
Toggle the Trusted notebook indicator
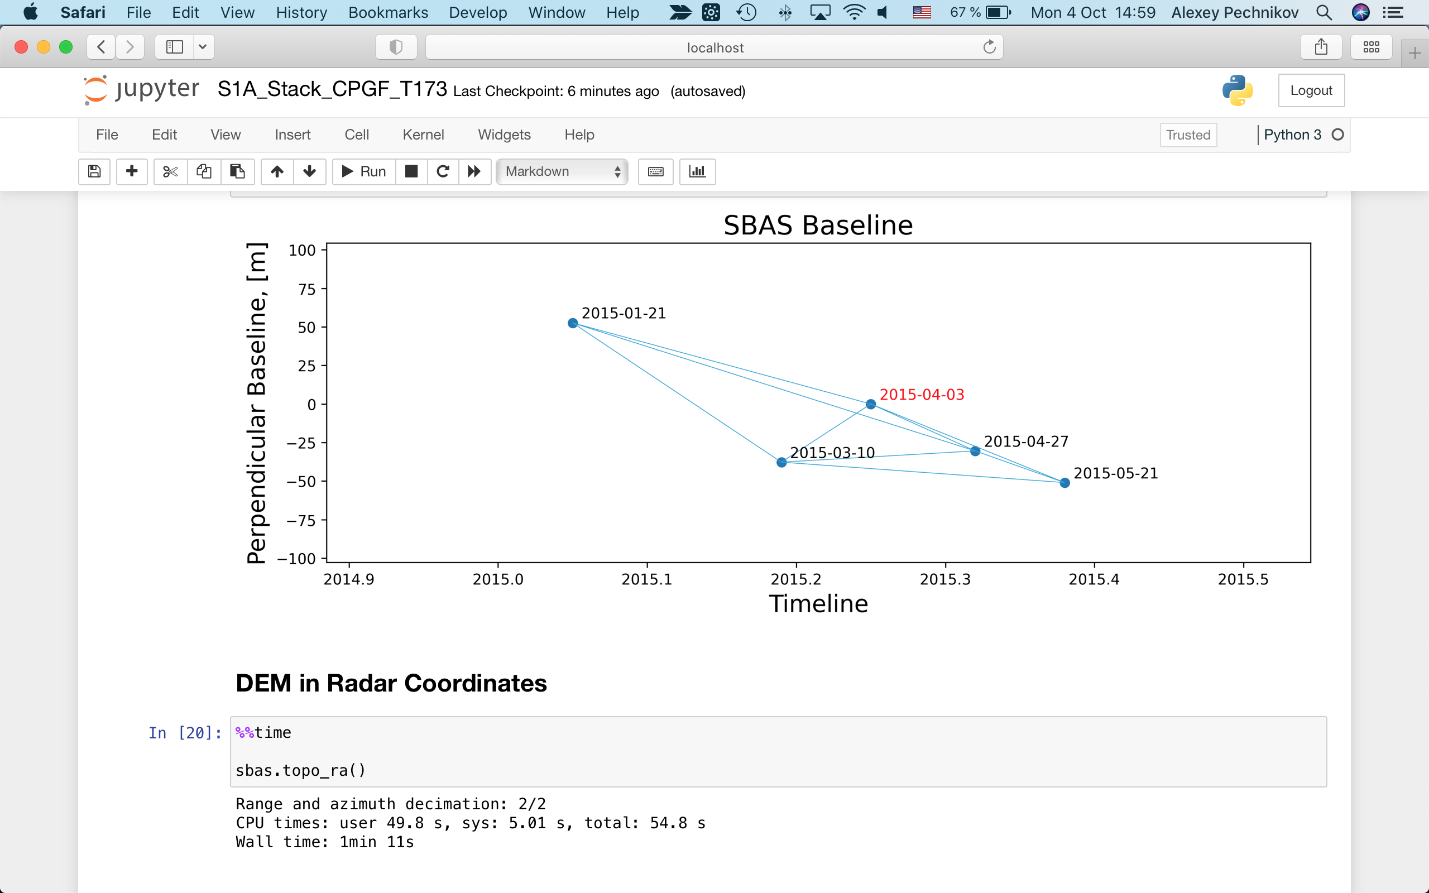(x=1187, y=135)
